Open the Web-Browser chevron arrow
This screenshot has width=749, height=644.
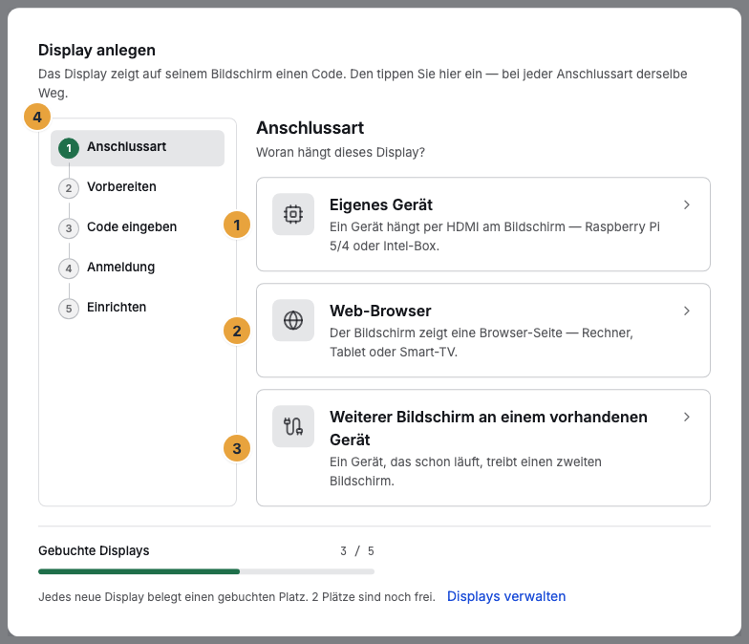686,311
